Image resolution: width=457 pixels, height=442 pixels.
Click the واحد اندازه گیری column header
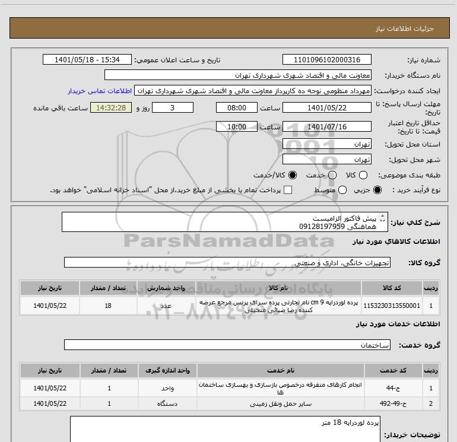click(x=167, y=370)
